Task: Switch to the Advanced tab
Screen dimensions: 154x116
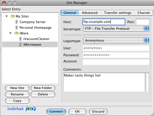Action: 90,13
